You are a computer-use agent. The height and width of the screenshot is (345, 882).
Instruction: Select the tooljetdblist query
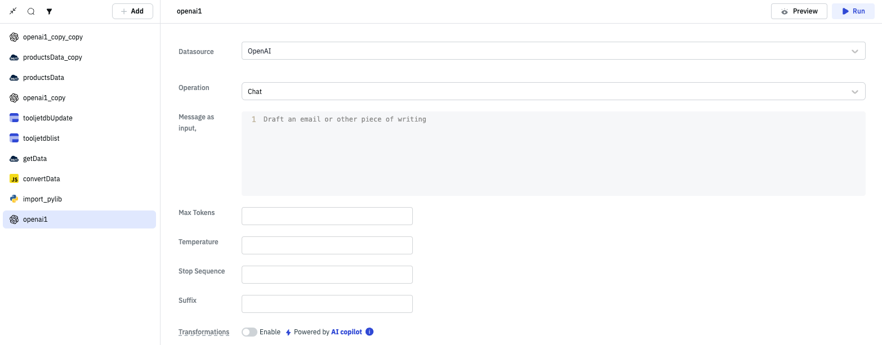coord(41,138)
